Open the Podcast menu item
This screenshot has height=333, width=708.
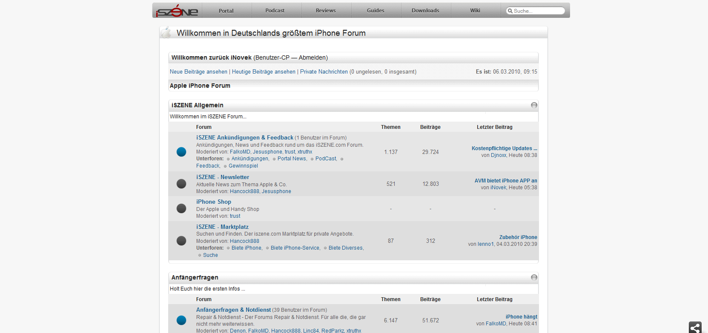(x=275, y=11)
